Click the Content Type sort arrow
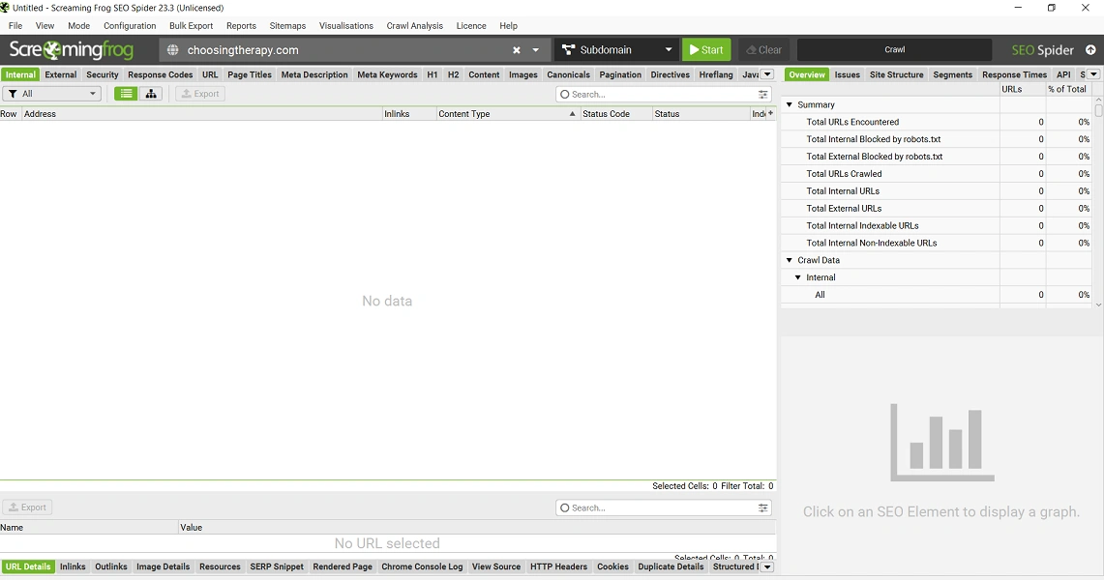Image resolution: width=1104 pixels, height=580 pixels. point(572,114)
